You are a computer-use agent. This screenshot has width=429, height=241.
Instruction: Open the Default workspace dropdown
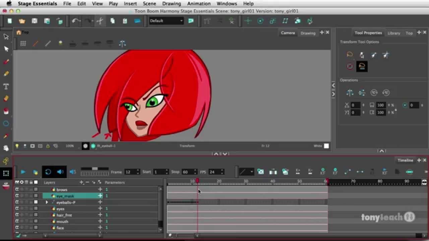pyautogui.click(x=167, y=21)
